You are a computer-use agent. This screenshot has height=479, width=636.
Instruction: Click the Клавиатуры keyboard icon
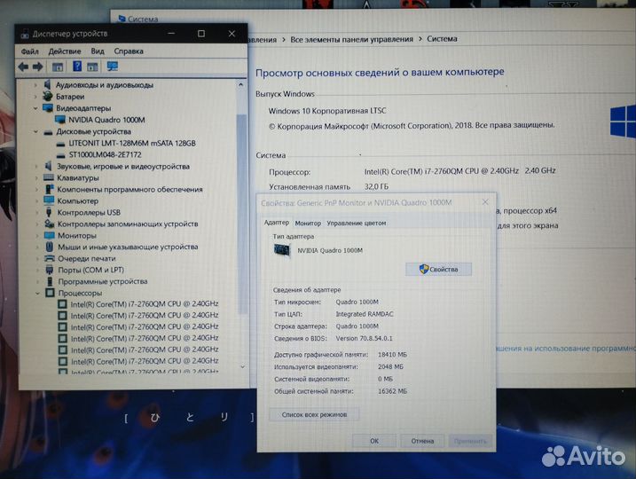click(49, 177)
